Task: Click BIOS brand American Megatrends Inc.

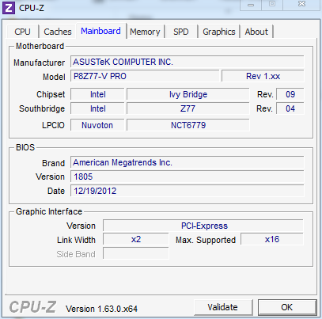Action: [188, 162]
